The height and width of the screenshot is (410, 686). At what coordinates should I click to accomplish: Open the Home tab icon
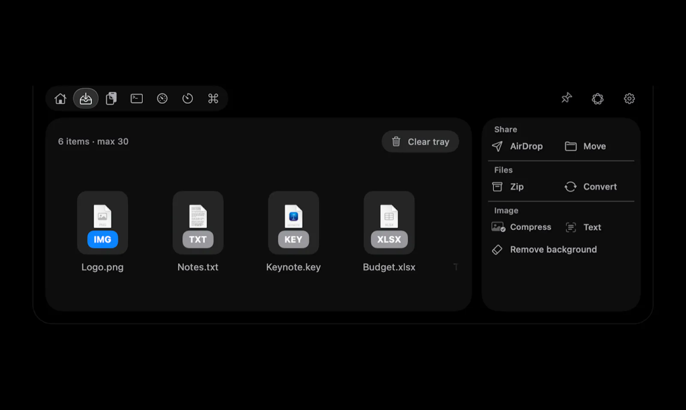click(x=60, y=99)
